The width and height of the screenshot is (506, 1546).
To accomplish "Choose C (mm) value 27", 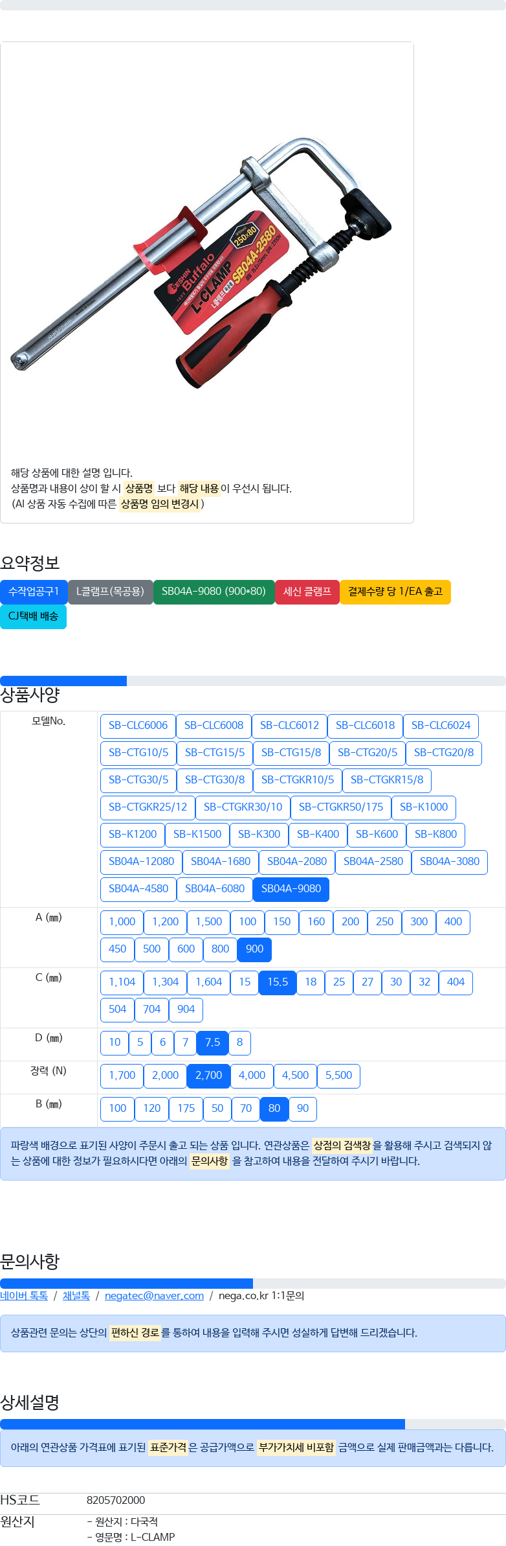I will pos(368,982).
